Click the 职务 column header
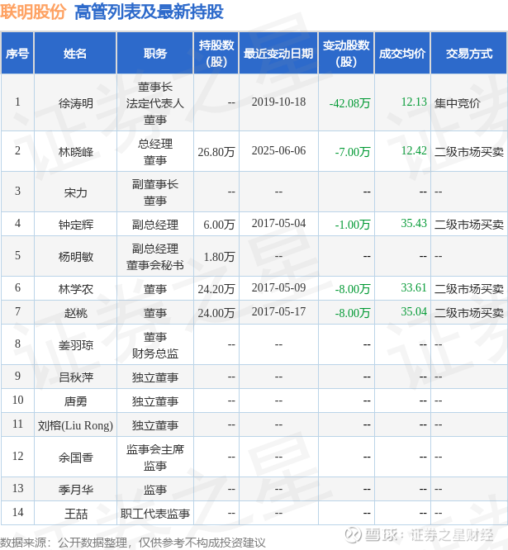508x550 pixels. click(155, 54)
